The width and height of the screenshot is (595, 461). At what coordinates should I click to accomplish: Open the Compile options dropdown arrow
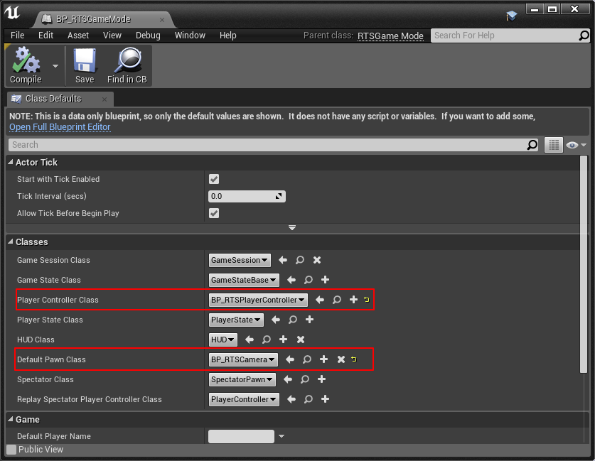coord(55,66)
